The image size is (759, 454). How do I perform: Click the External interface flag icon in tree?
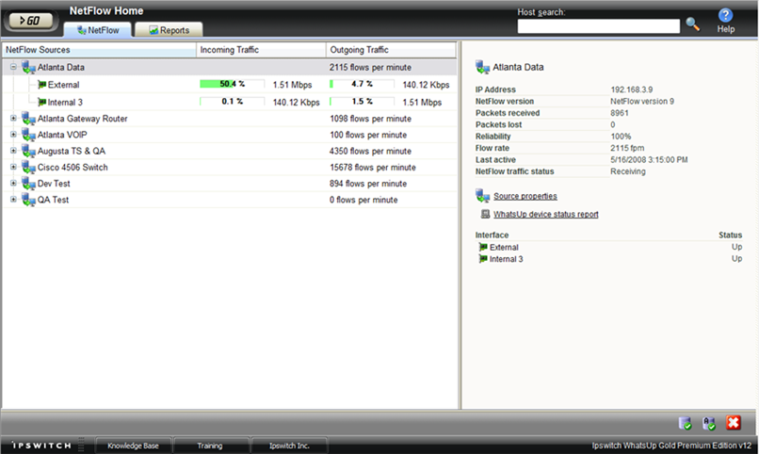(x=41, y=85)
